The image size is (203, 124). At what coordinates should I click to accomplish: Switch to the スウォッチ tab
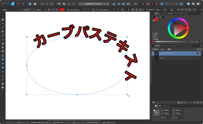point(164,13)
